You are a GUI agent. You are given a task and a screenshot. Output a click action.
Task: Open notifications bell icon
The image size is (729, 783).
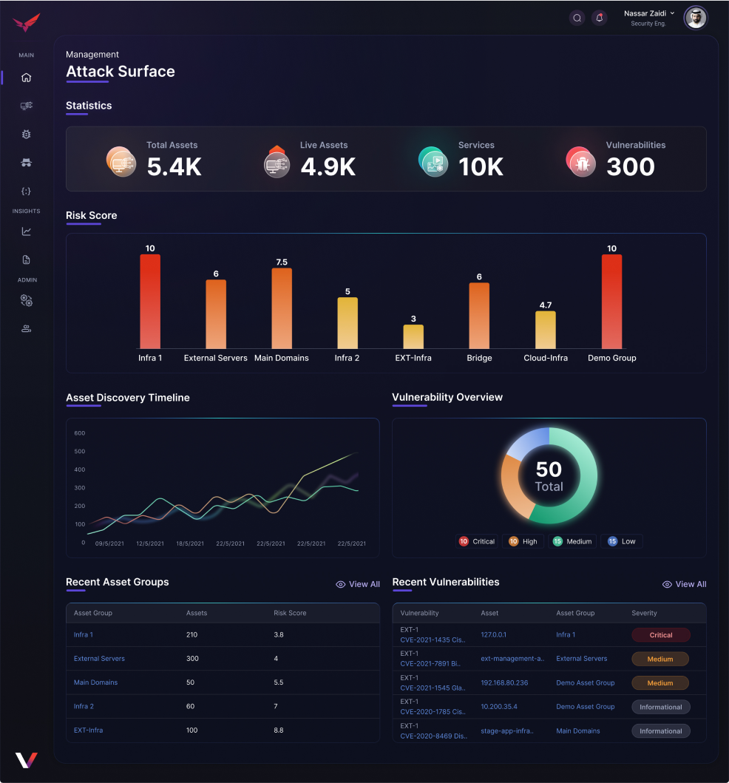point(600,18)
